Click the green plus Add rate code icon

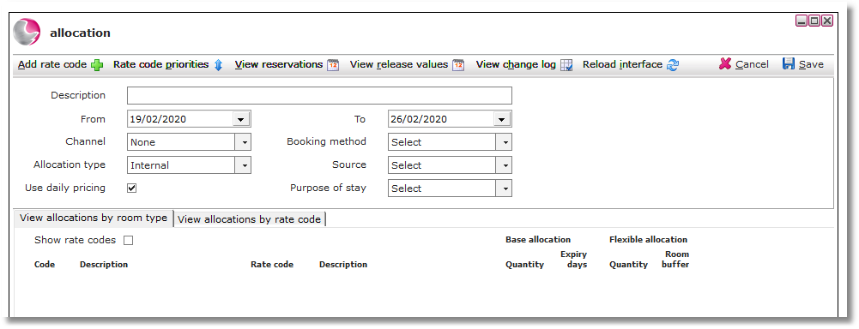pyautogui.click(x=97, y=65)
